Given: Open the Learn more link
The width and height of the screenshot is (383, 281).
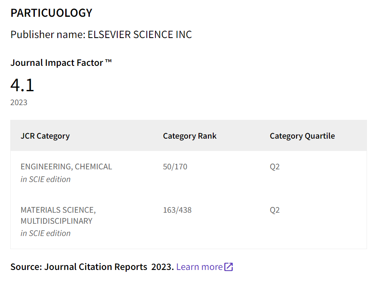Looking at the screenshot, I should tap(205, 267).
